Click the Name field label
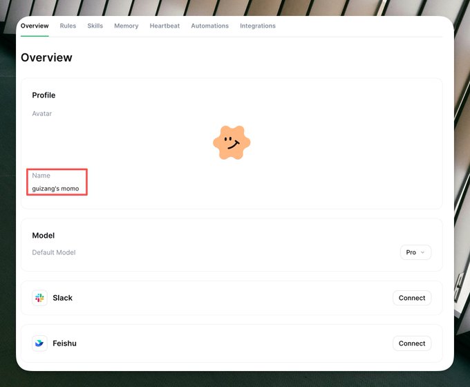The width and height of the screenshot is (470, 387). click(41, 176)
